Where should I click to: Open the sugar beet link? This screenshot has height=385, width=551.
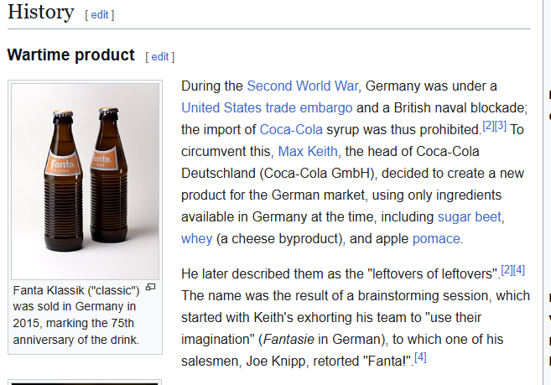tap(469, 217)
